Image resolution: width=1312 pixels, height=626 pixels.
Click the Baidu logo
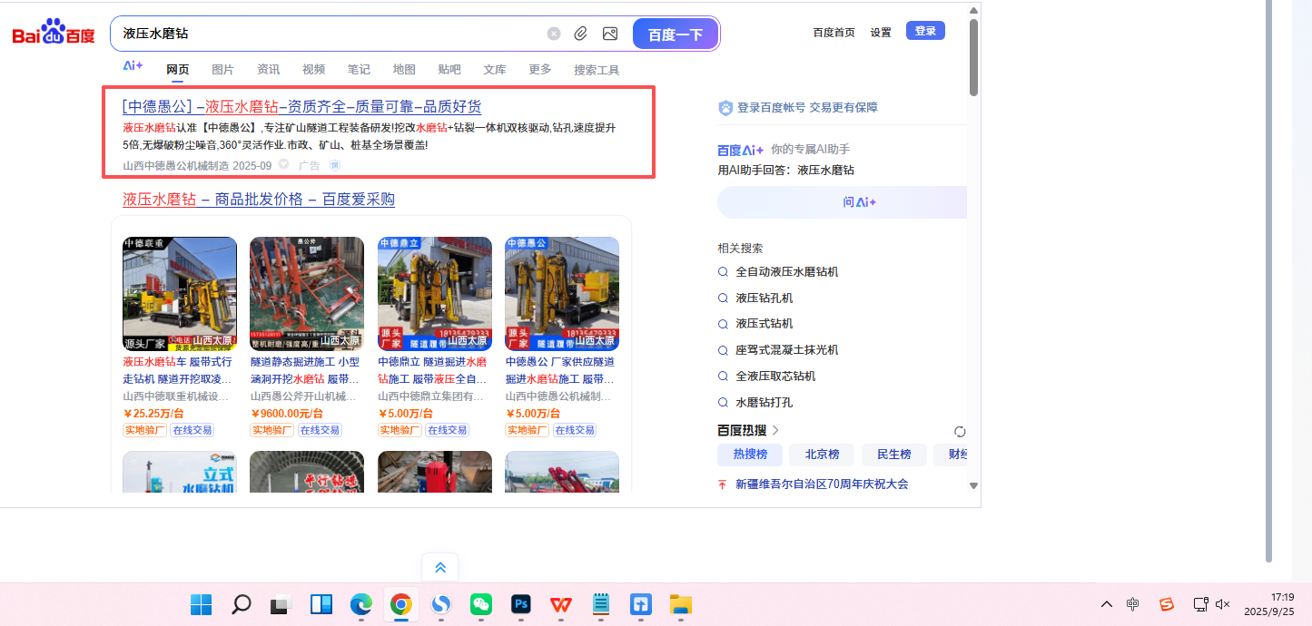pos(54,34)
